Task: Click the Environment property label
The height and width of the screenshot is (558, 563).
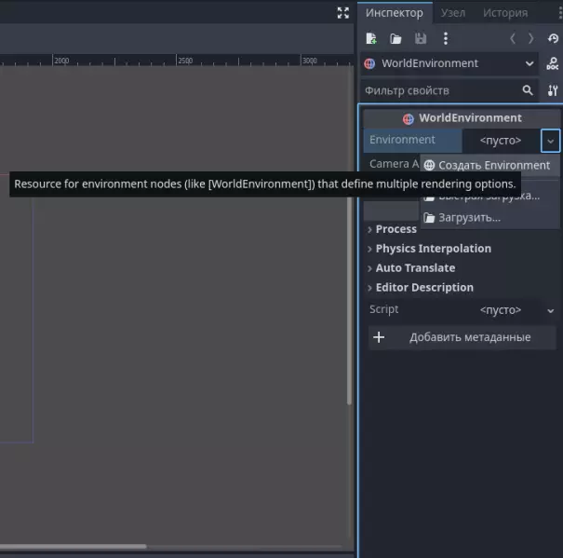Action: (x=402, y=140)
